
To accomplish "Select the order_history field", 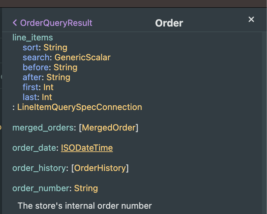I will 39,168.
